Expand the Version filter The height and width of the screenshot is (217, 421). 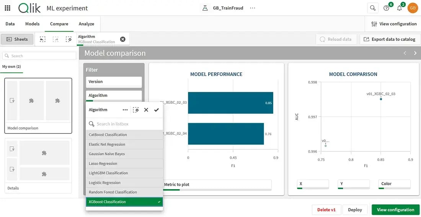point(114,82)
